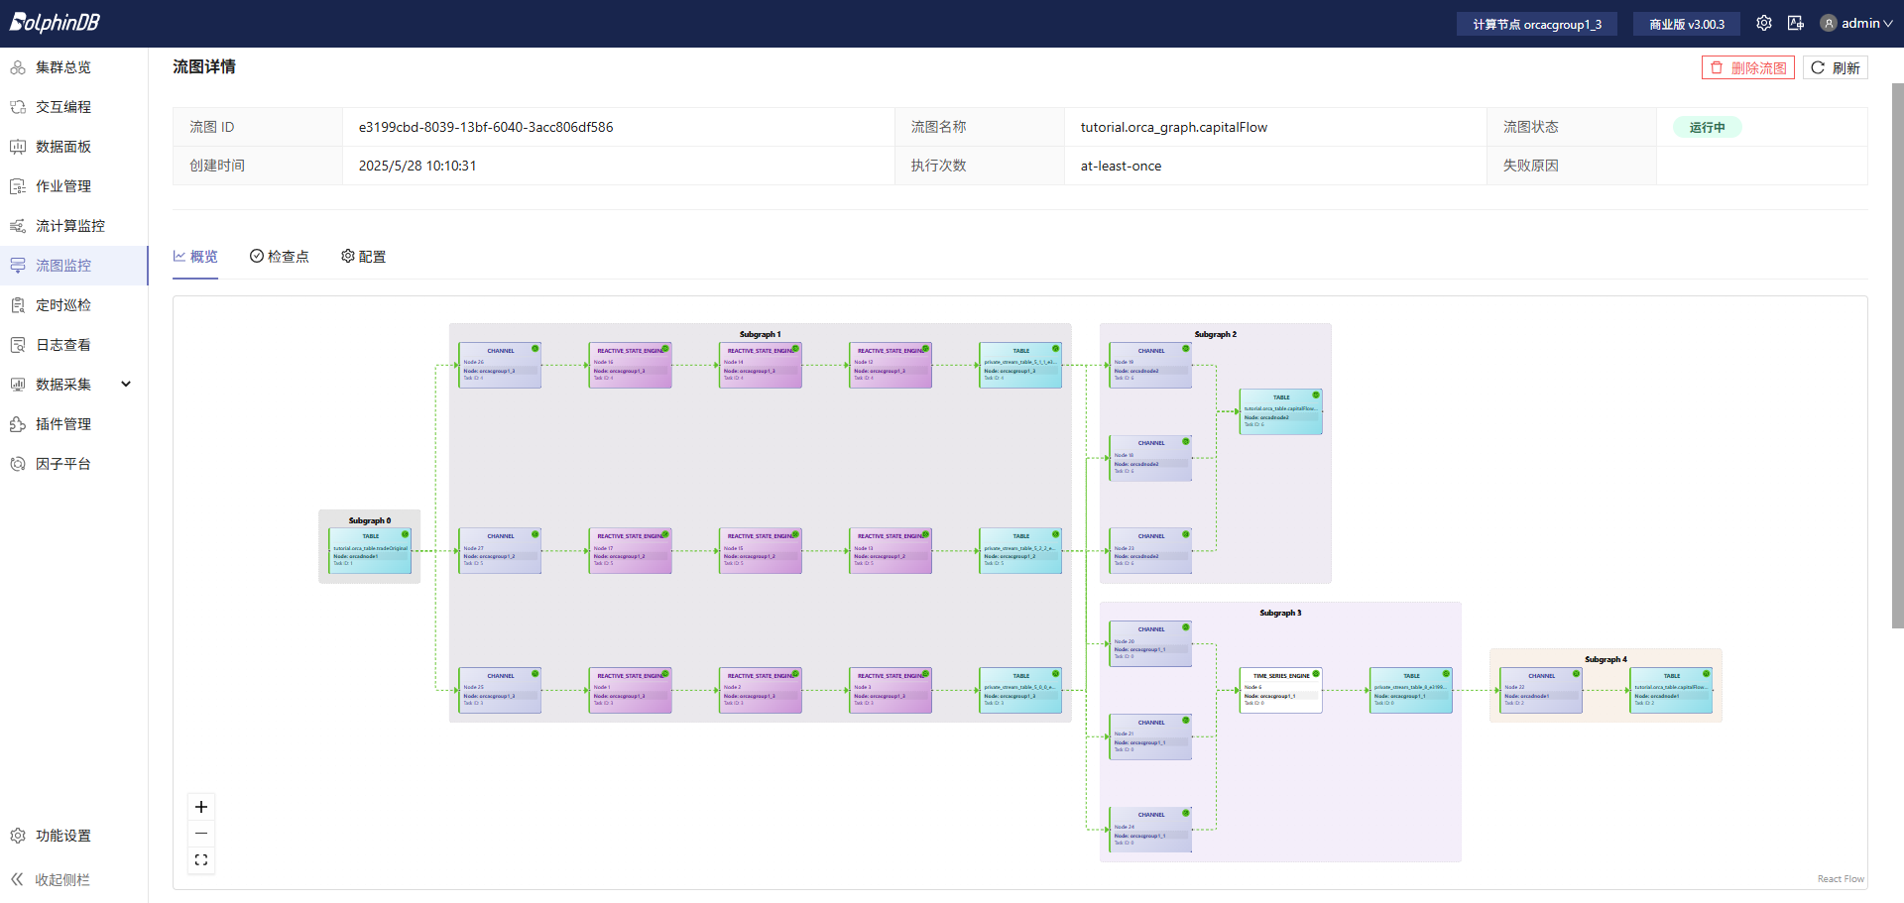Select the TIME_SERIES_ENGINE node in Subgraph 3

[x=1280, y=690]
